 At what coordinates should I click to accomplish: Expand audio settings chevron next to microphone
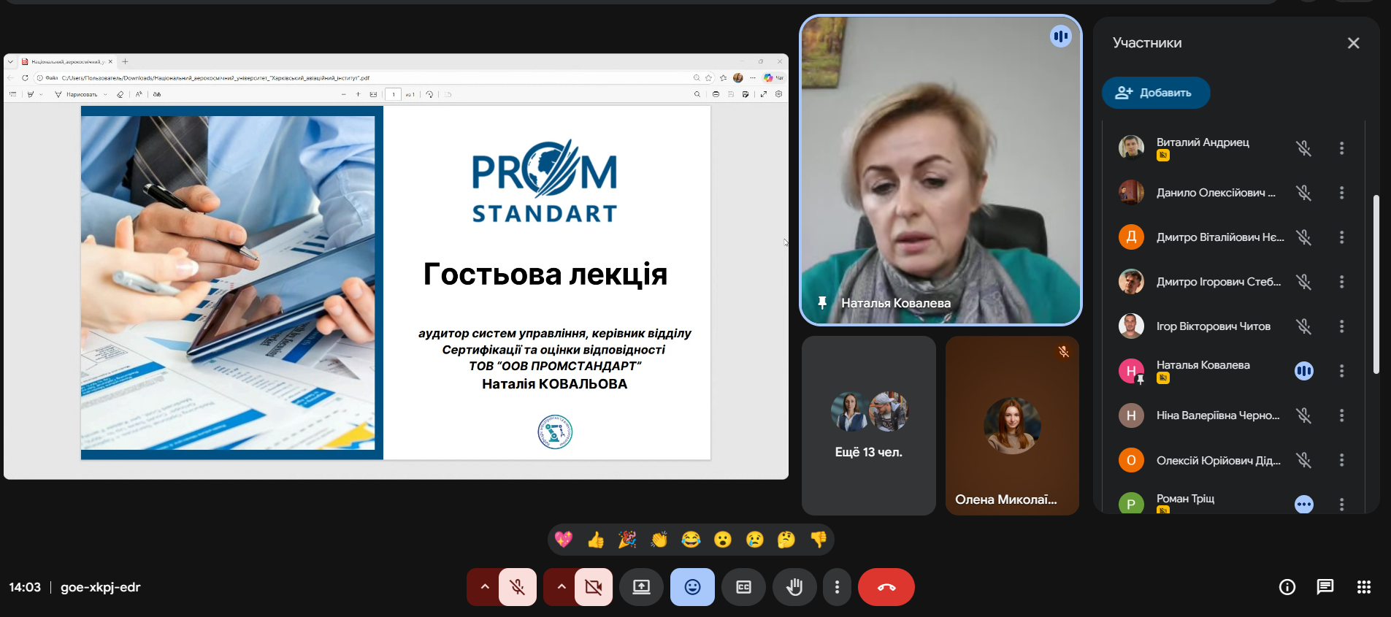point(484,587)
